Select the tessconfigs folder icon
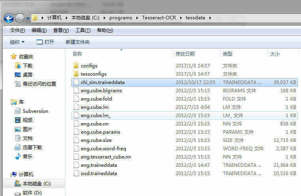 pyautogui.click(x=76, y=74)
